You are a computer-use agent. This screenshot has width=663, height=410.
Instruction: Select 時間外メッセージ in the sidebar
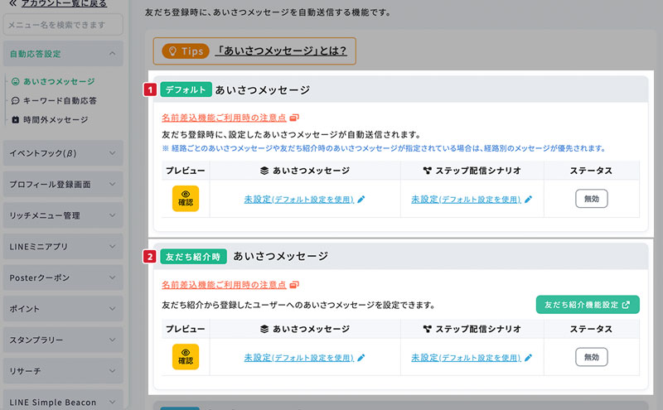point(56,119)
